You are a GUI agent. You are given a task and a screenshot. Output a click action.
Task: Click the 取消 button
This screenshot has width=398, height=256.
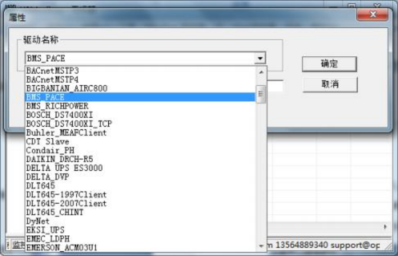[x=330, y=84]
